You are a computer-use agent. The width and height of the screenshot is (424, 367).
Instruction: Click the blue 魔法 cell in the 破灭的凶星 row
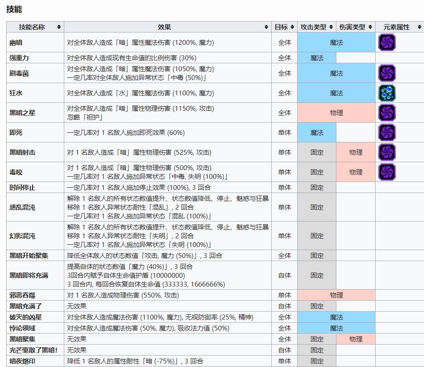click(336, 317)
